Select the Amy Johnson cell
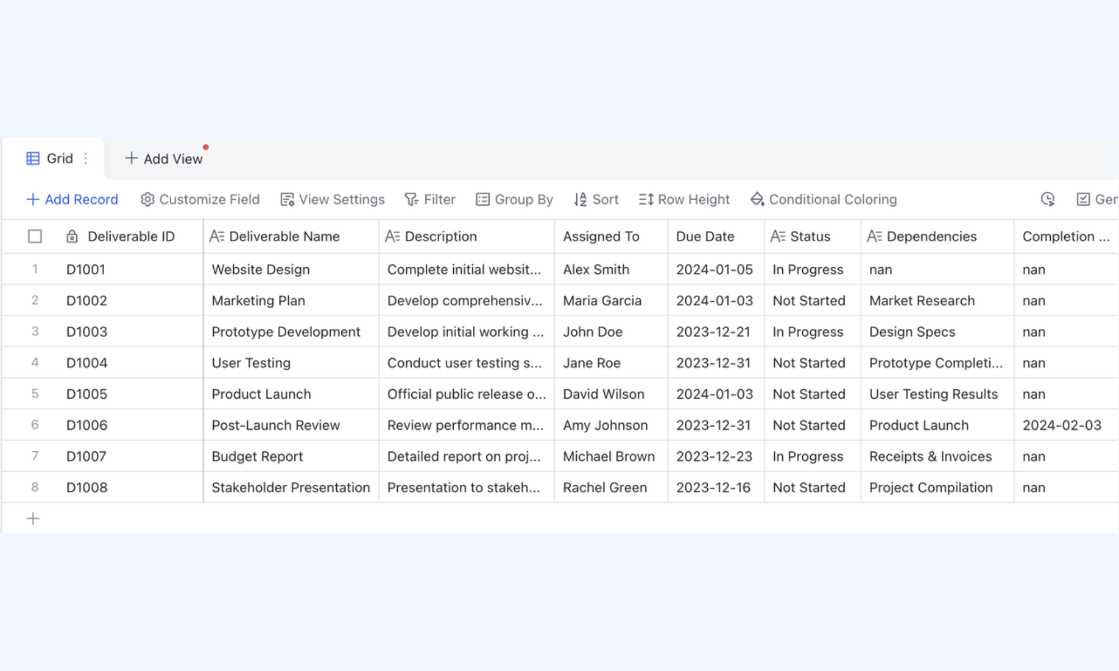 click(x=611, y=425)
